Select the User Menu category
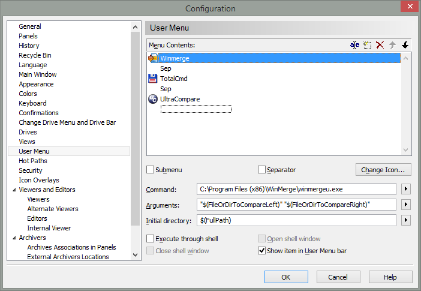Viewport: 421px width, 291px height. (x=69, y=151)
